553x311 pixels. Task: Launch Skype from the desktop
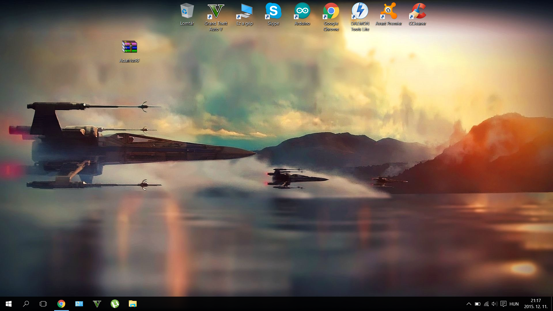273,14
